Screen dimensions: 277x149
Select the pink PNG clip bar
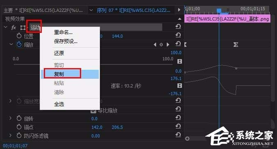227,19
